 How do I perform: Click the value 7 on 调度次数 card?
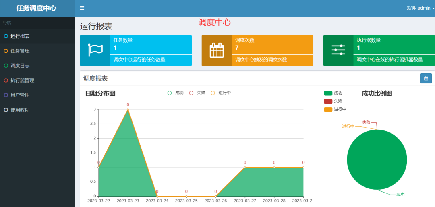click(x=237, y=48)
